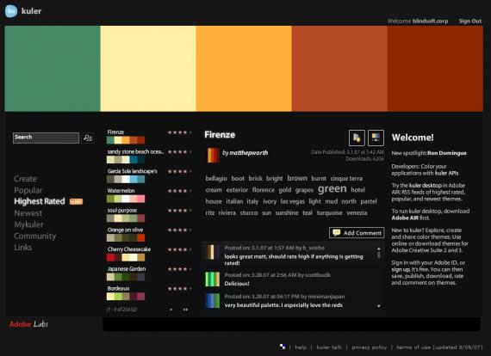Select the Garcia Sola landscape's theme
The height and width of the screenshot is (356, 491).
tap(132, 171)
